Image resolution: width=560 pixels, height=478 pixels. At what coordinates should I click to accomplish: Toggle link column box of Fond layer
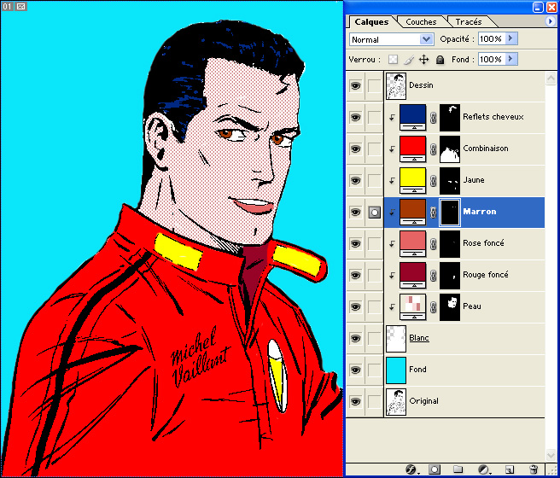[x=374, y=370]
